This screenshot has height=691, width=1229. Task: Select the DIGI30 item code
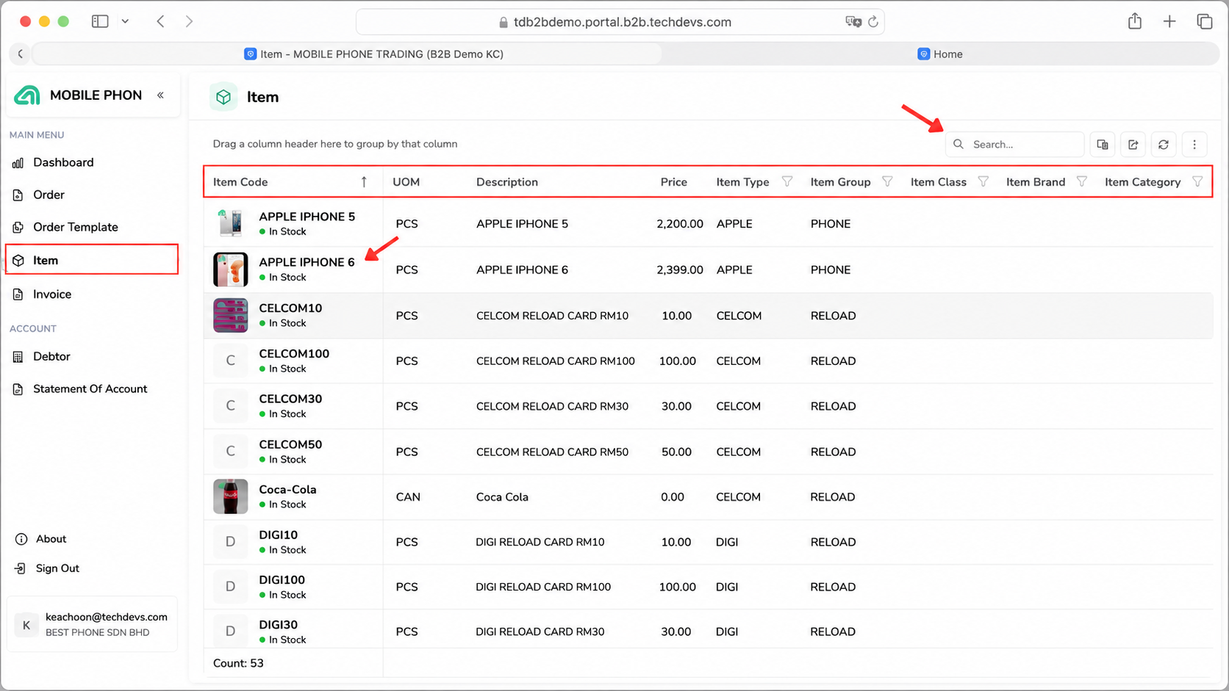278,624
